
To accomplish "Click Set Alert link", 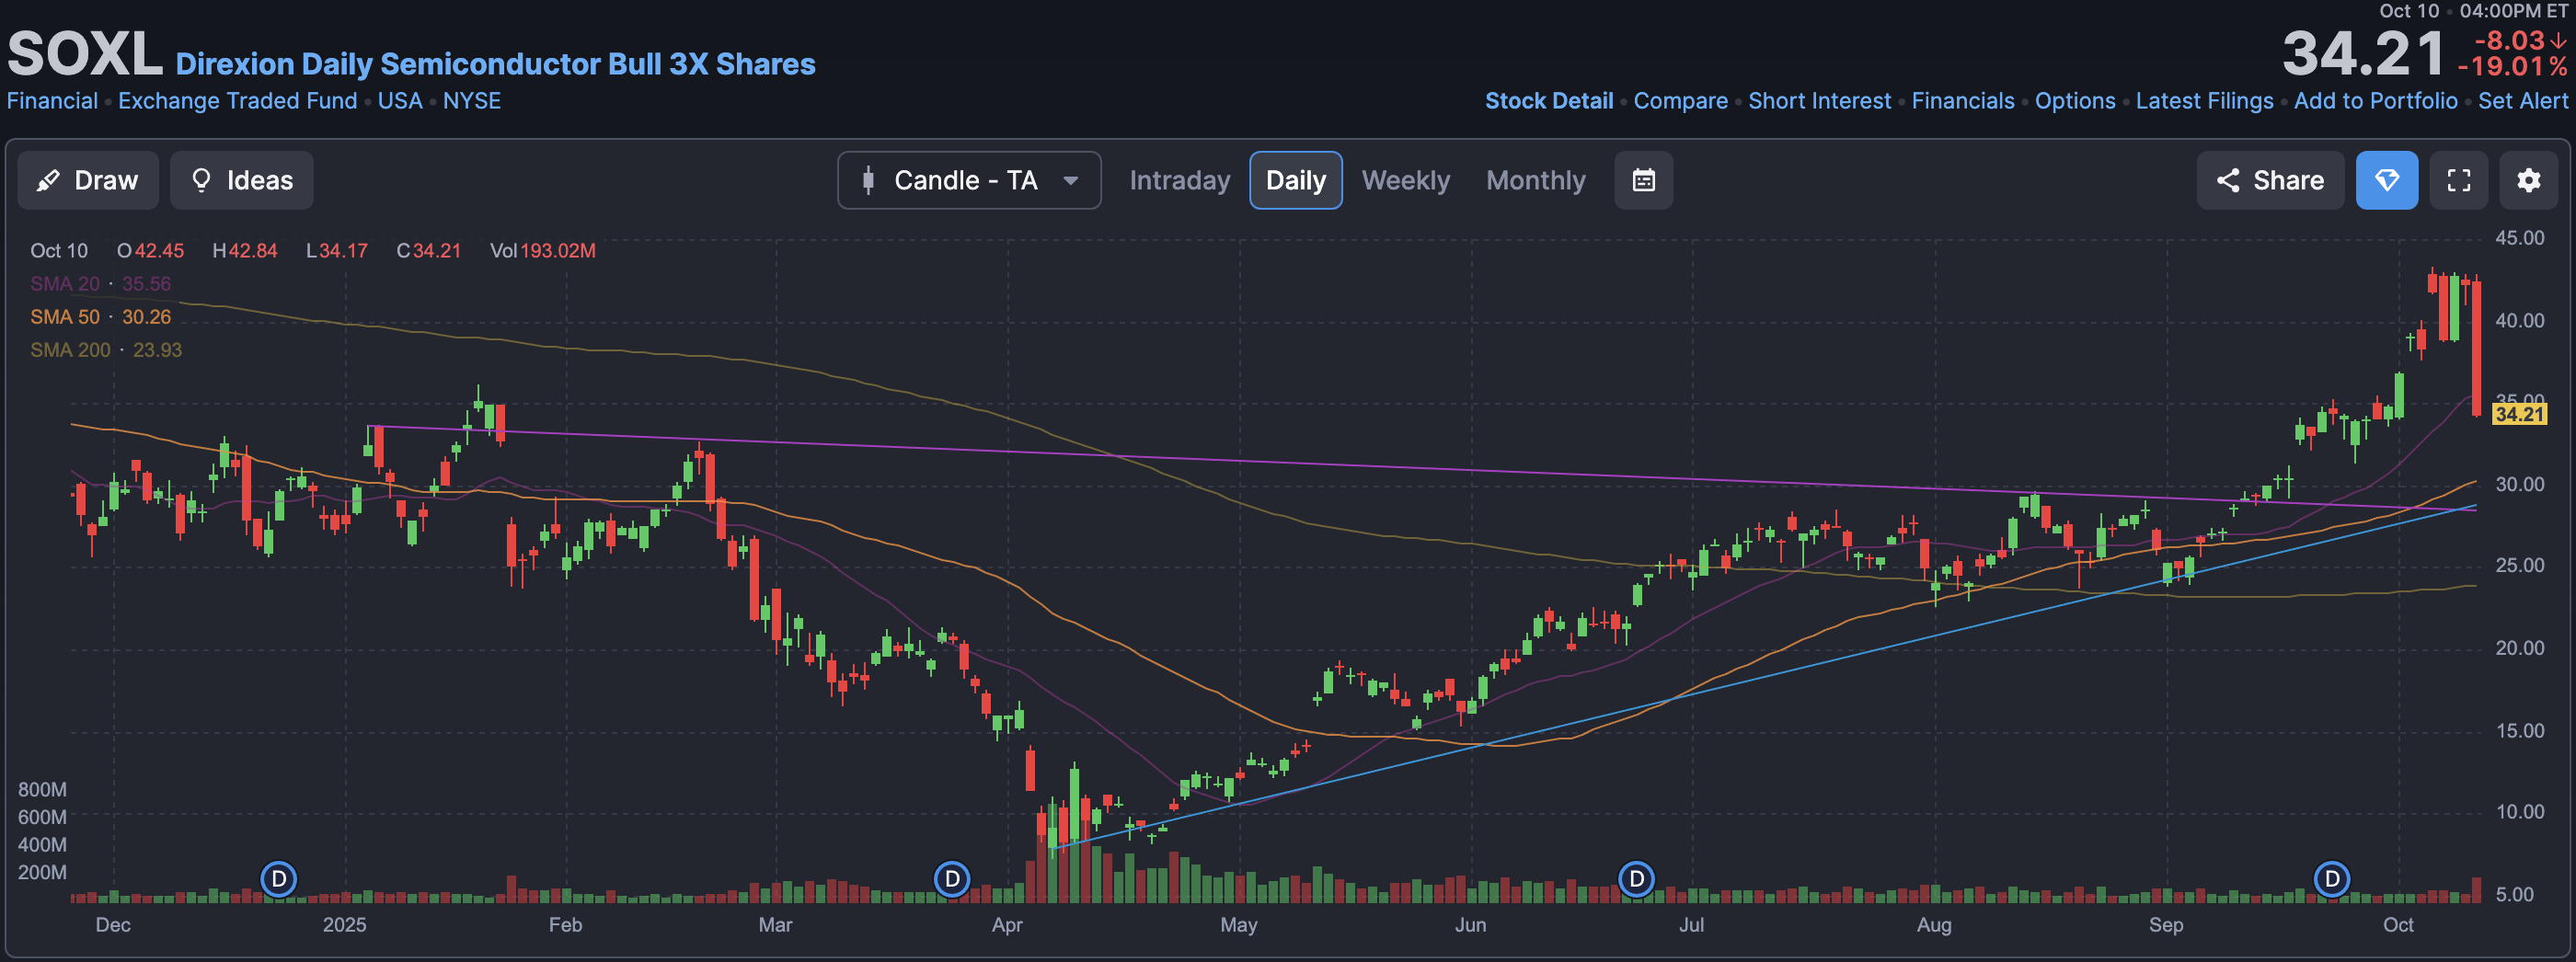I will (x=2522, y=101).
